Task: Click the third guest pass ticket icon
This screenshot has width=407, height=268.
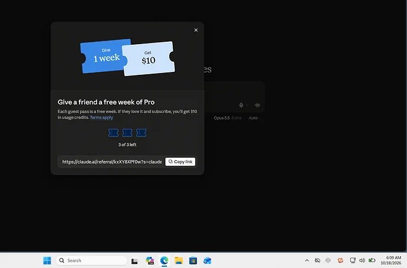Action: click(x=141, y=133)
